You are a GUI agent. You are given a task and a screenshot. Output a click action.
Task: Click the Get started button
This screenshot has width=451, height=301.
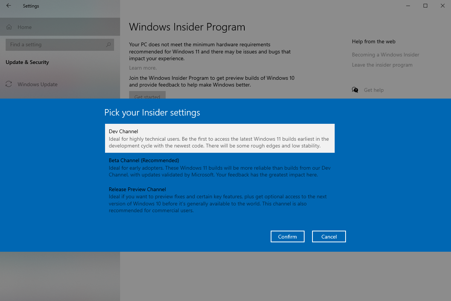pyautogui.click(x=147, y=95)
